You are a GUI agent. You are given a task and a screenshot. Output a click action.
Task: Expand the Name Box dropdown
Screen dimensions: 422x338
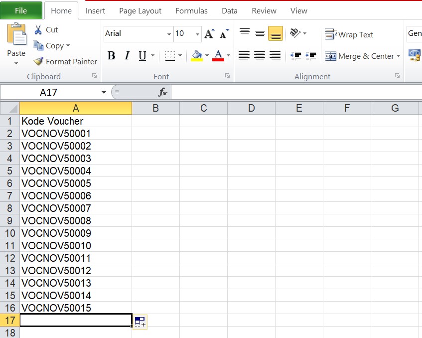point(104,92)
